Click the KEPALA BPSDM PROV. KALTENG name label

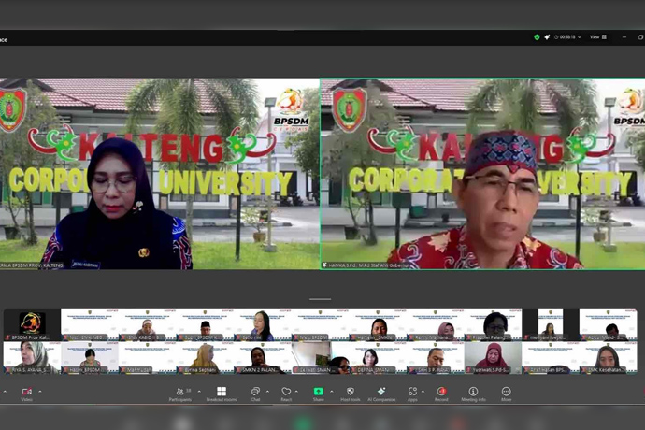click(x=32, y=265)
